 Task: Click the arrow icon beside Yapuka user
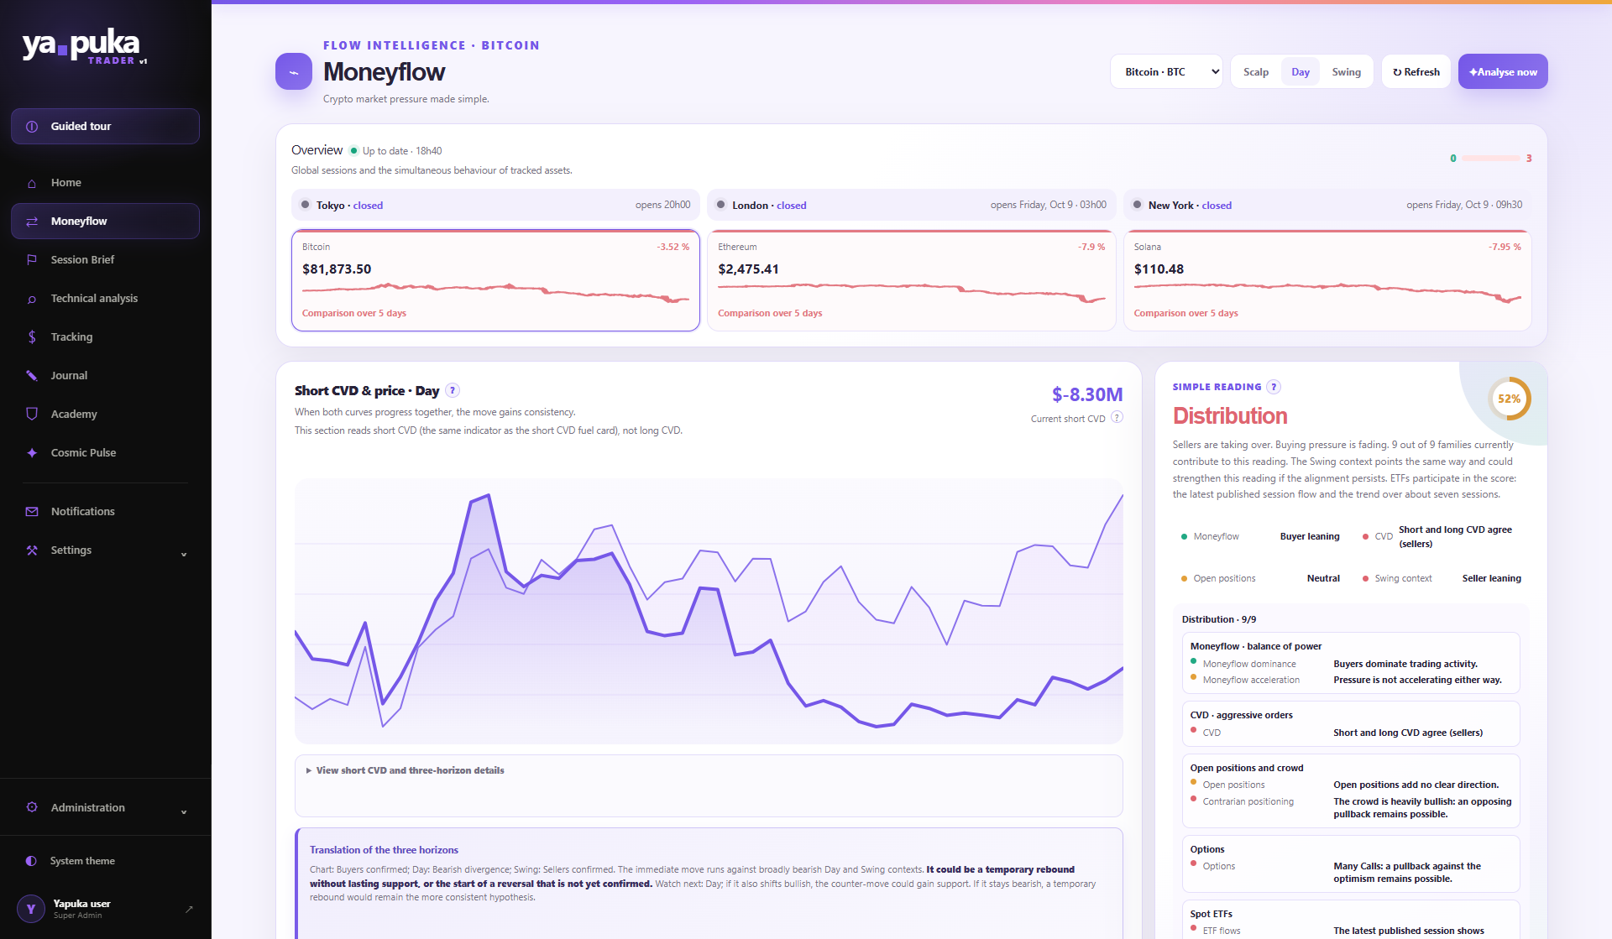(189, 909)
